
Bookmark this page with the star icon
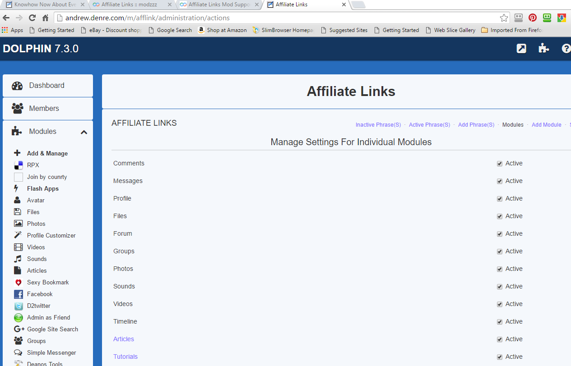(x=504, y=18)
